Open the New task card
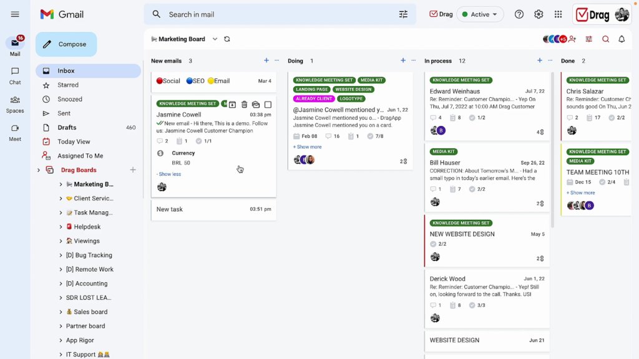 [213, 209]
